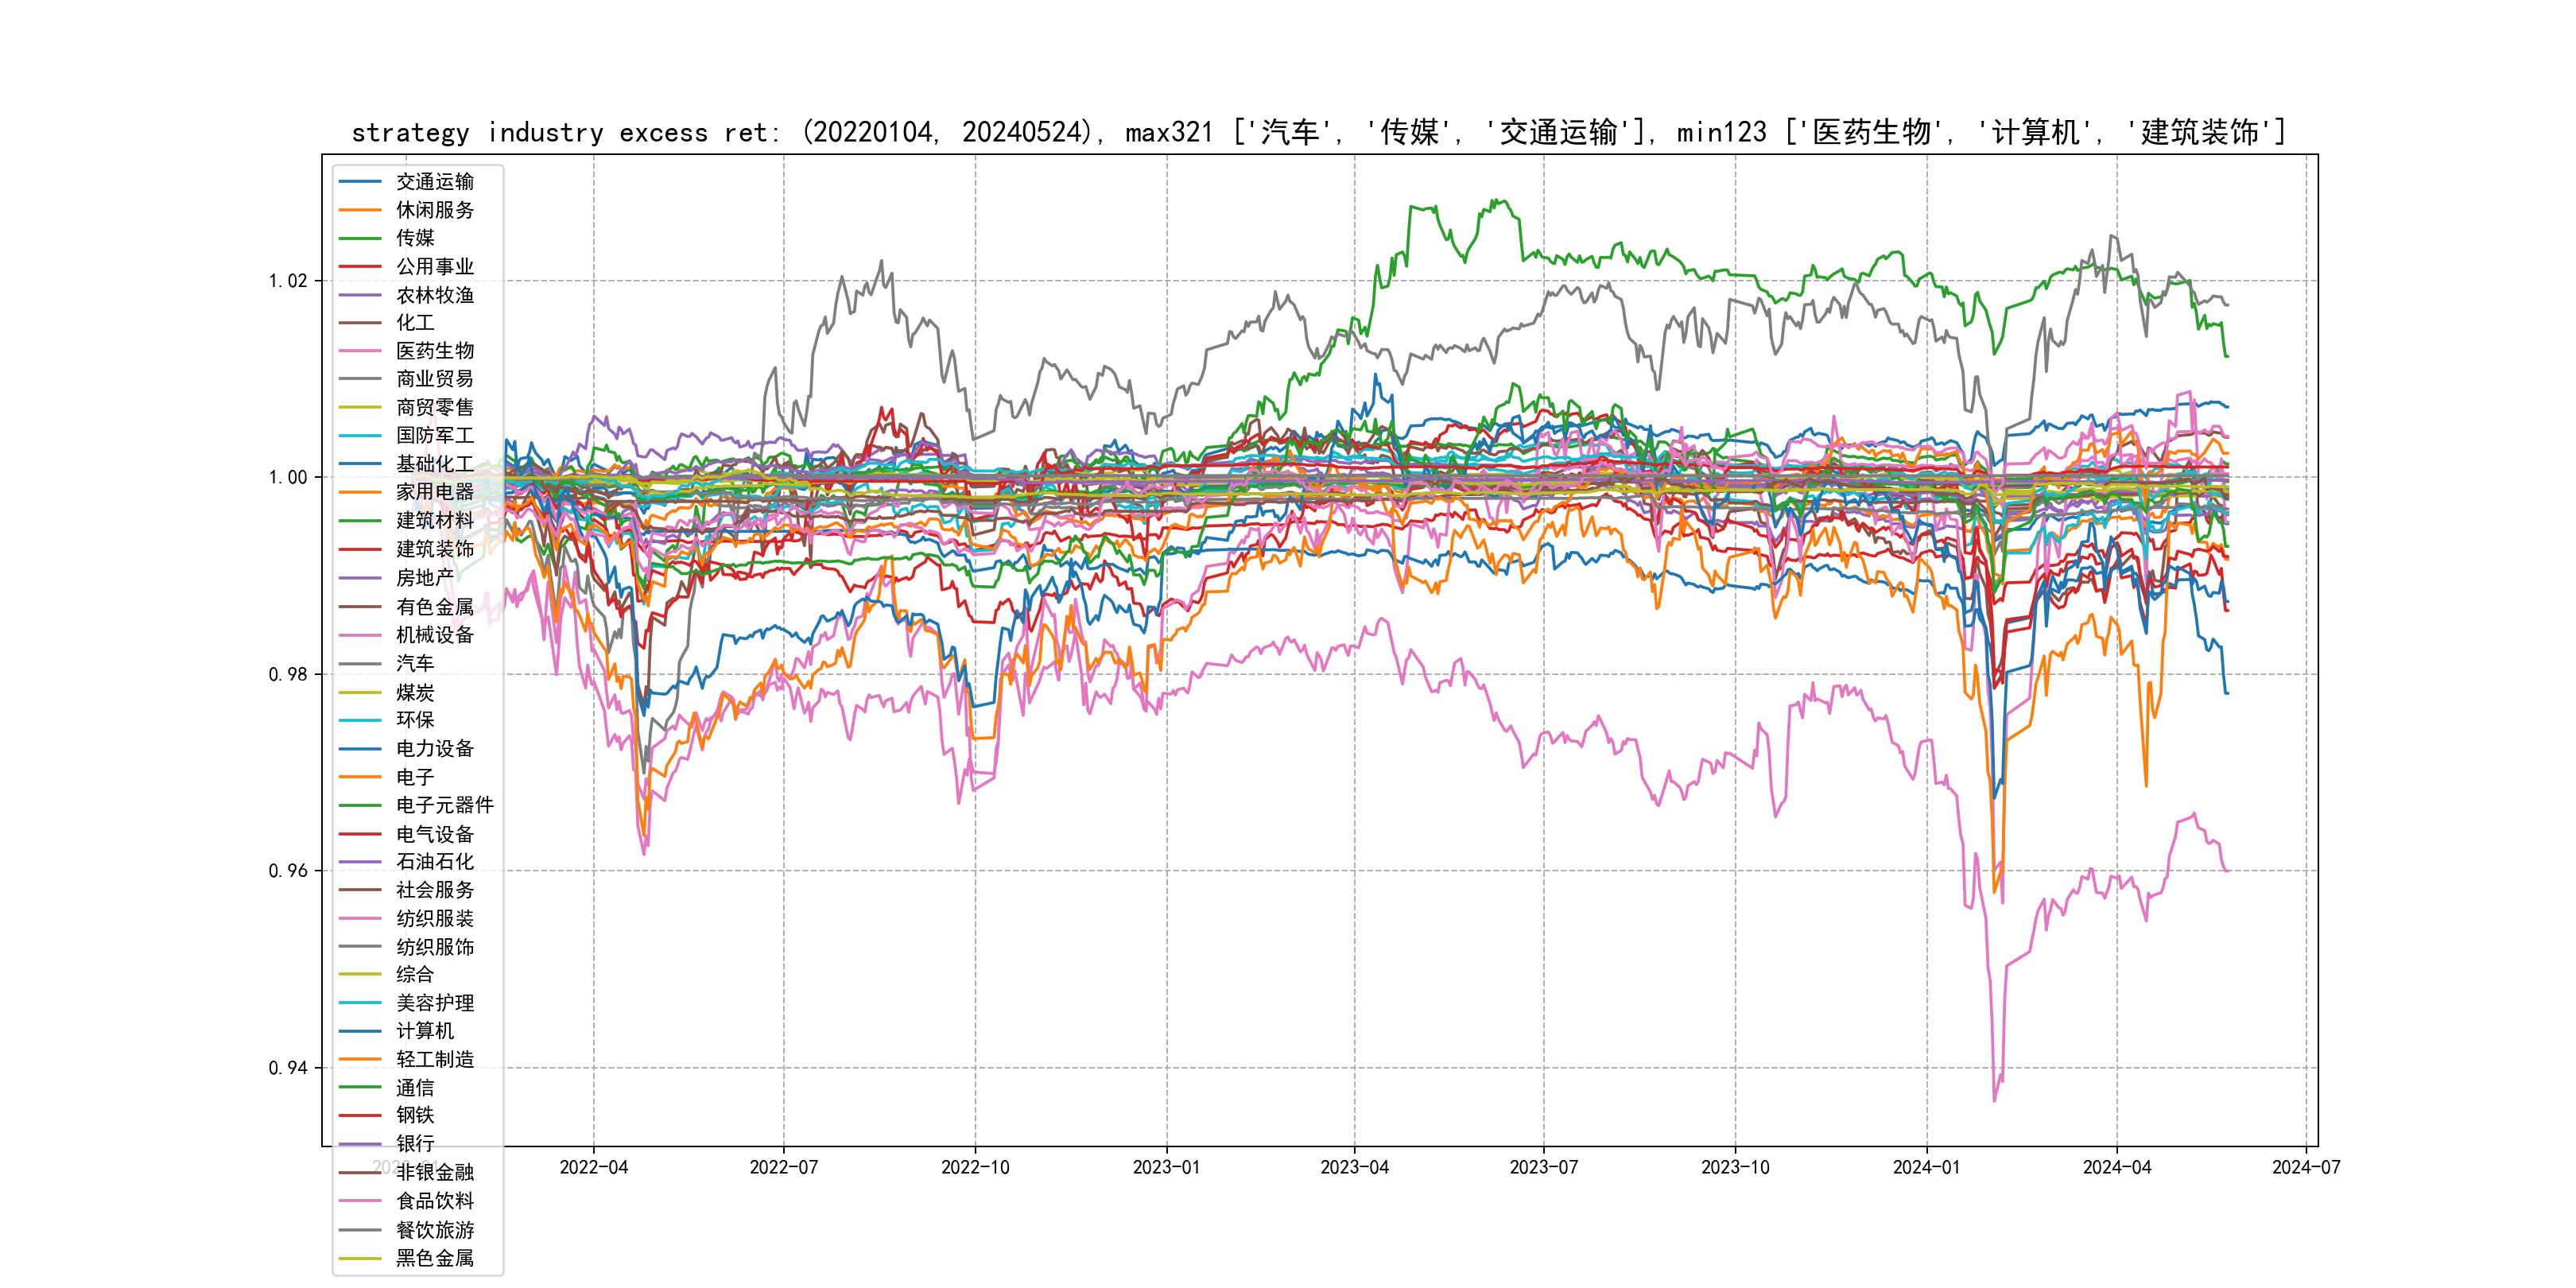The height and width of the screenshot is (1288, 2576).
Task: Click the 国防军工 legend label
Action: point(434,435)
